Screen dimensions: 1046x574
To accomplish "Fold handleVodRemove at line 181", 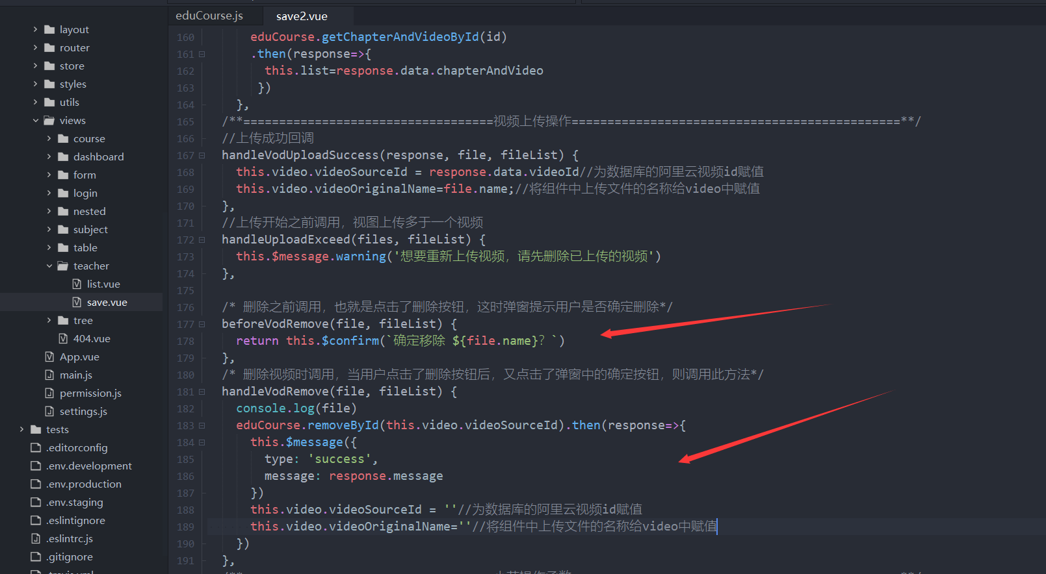I will (x=202, y=392).
